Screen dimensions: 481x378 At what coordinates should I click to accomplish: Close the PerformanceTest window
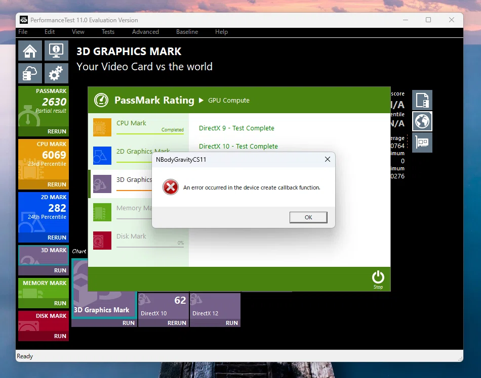point(452,20)
